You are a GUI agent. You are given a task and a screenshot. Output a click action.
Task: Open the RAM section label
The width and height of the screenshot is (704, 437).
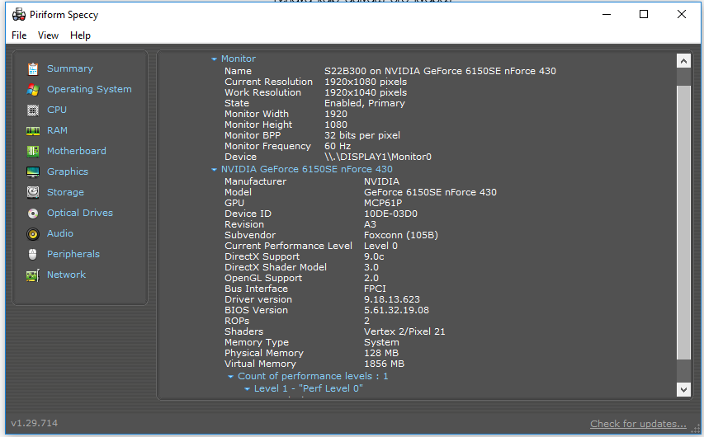[57, 130]
